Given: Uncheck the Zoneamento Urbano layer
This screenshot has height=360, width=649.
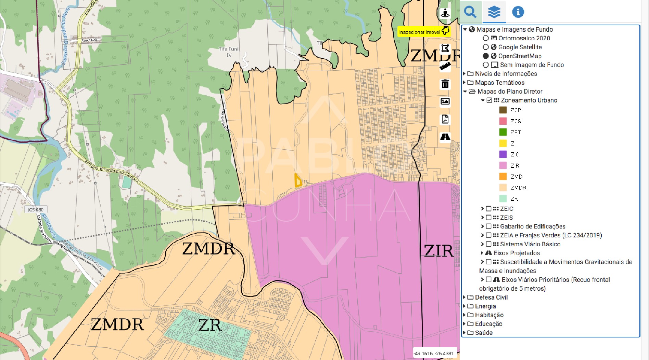Looking at the screenshot, I should pos(489,100).
